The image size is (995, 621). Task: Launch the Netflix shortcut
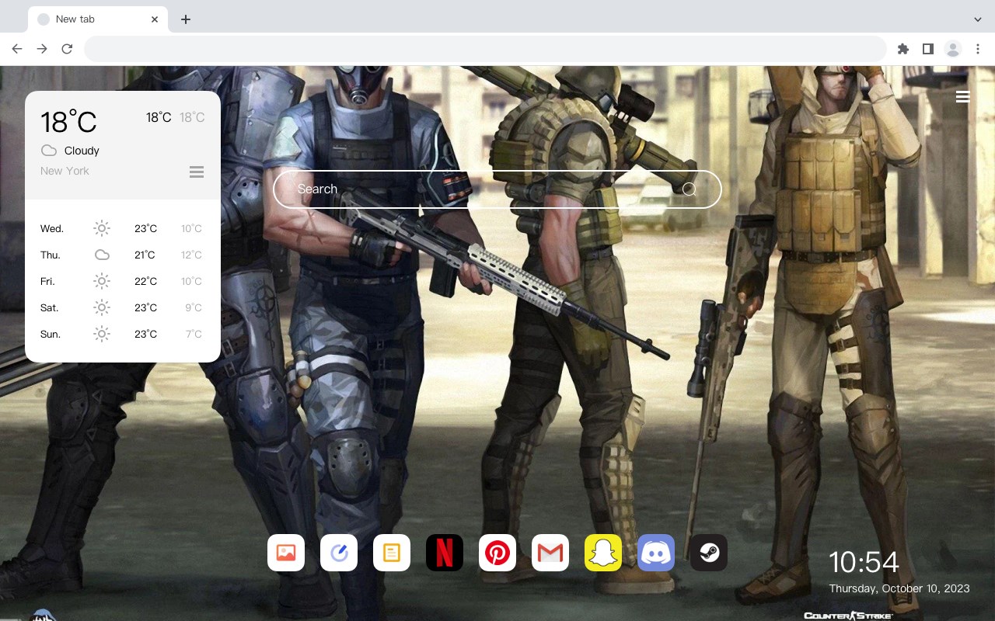(445, 553)
